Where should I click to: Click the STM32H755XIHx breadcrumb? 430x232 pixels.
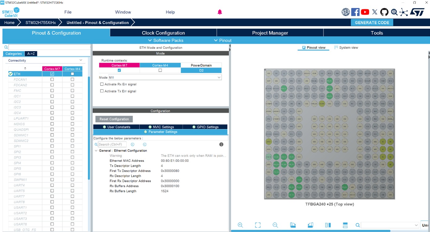[40, 23]
